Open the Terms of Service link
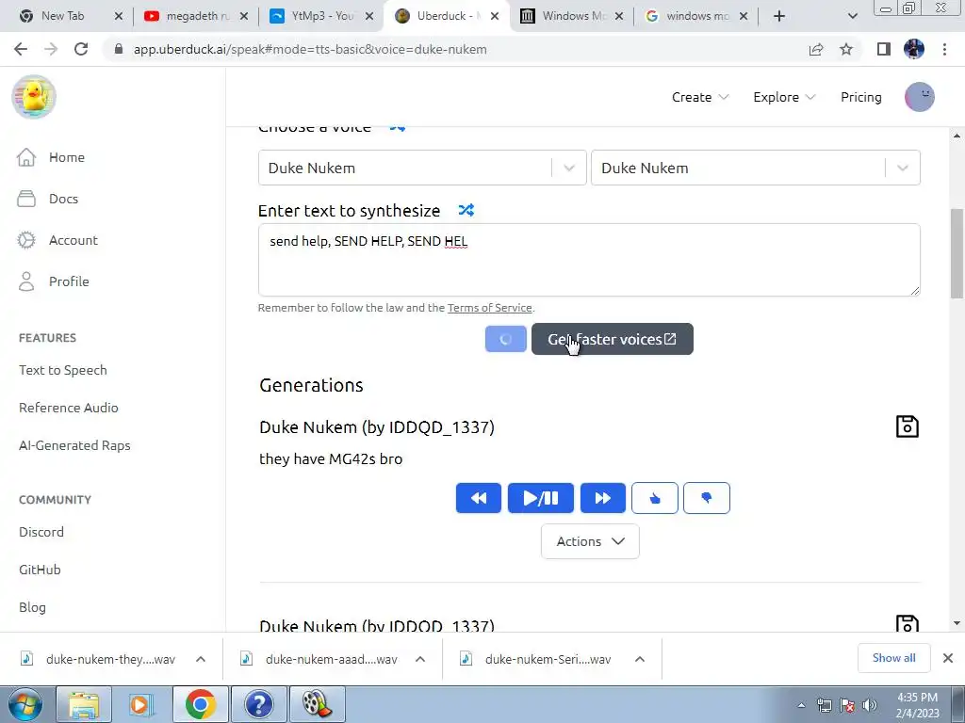 point(489,308)
